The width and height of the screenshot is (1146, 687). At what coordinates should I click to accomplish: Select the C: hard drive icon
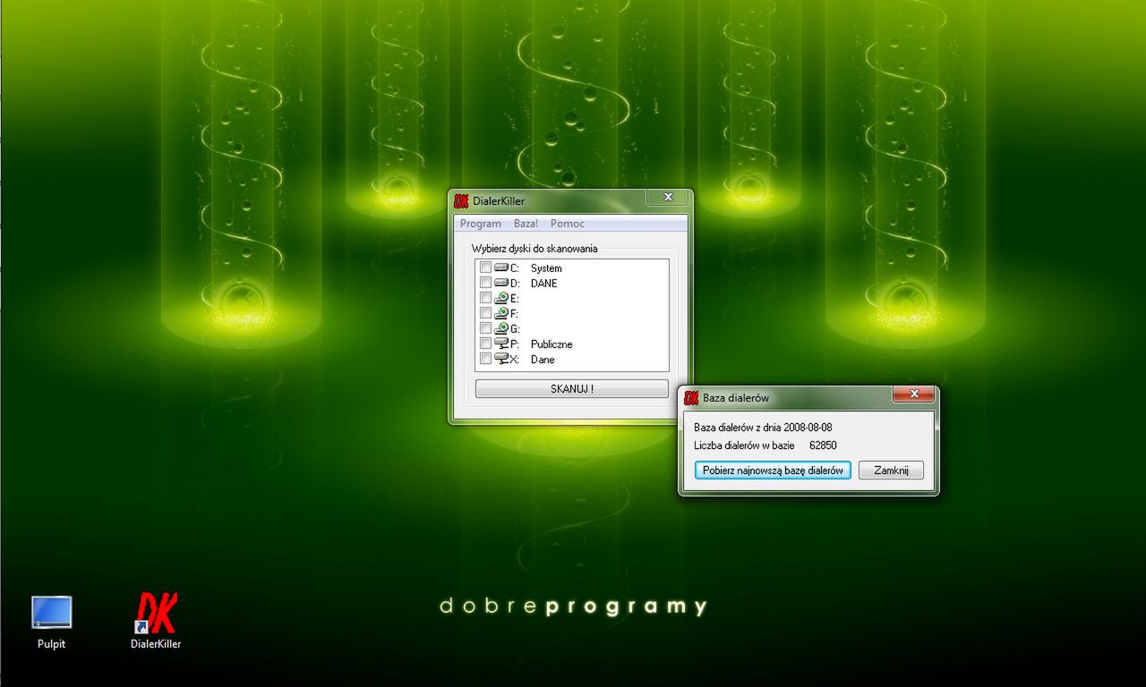[x=501, y=267]
